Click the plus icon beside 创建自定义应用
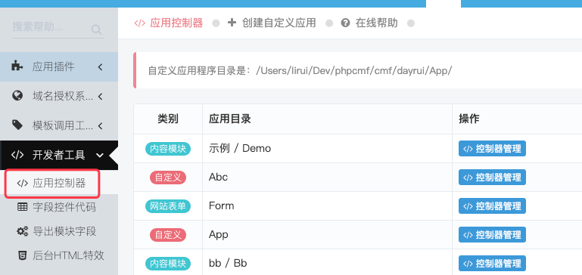 tap(232, 23)
